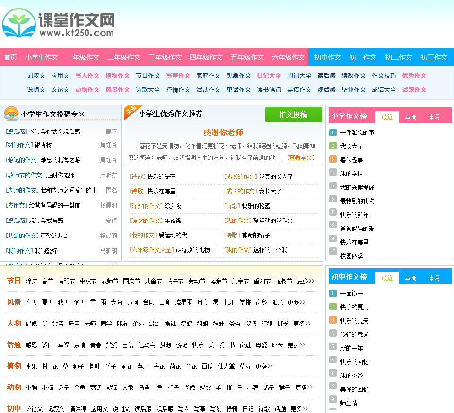Open 雷锋 in the 人物 row
This screenshot has height=413, width=454.
[170, 324]
